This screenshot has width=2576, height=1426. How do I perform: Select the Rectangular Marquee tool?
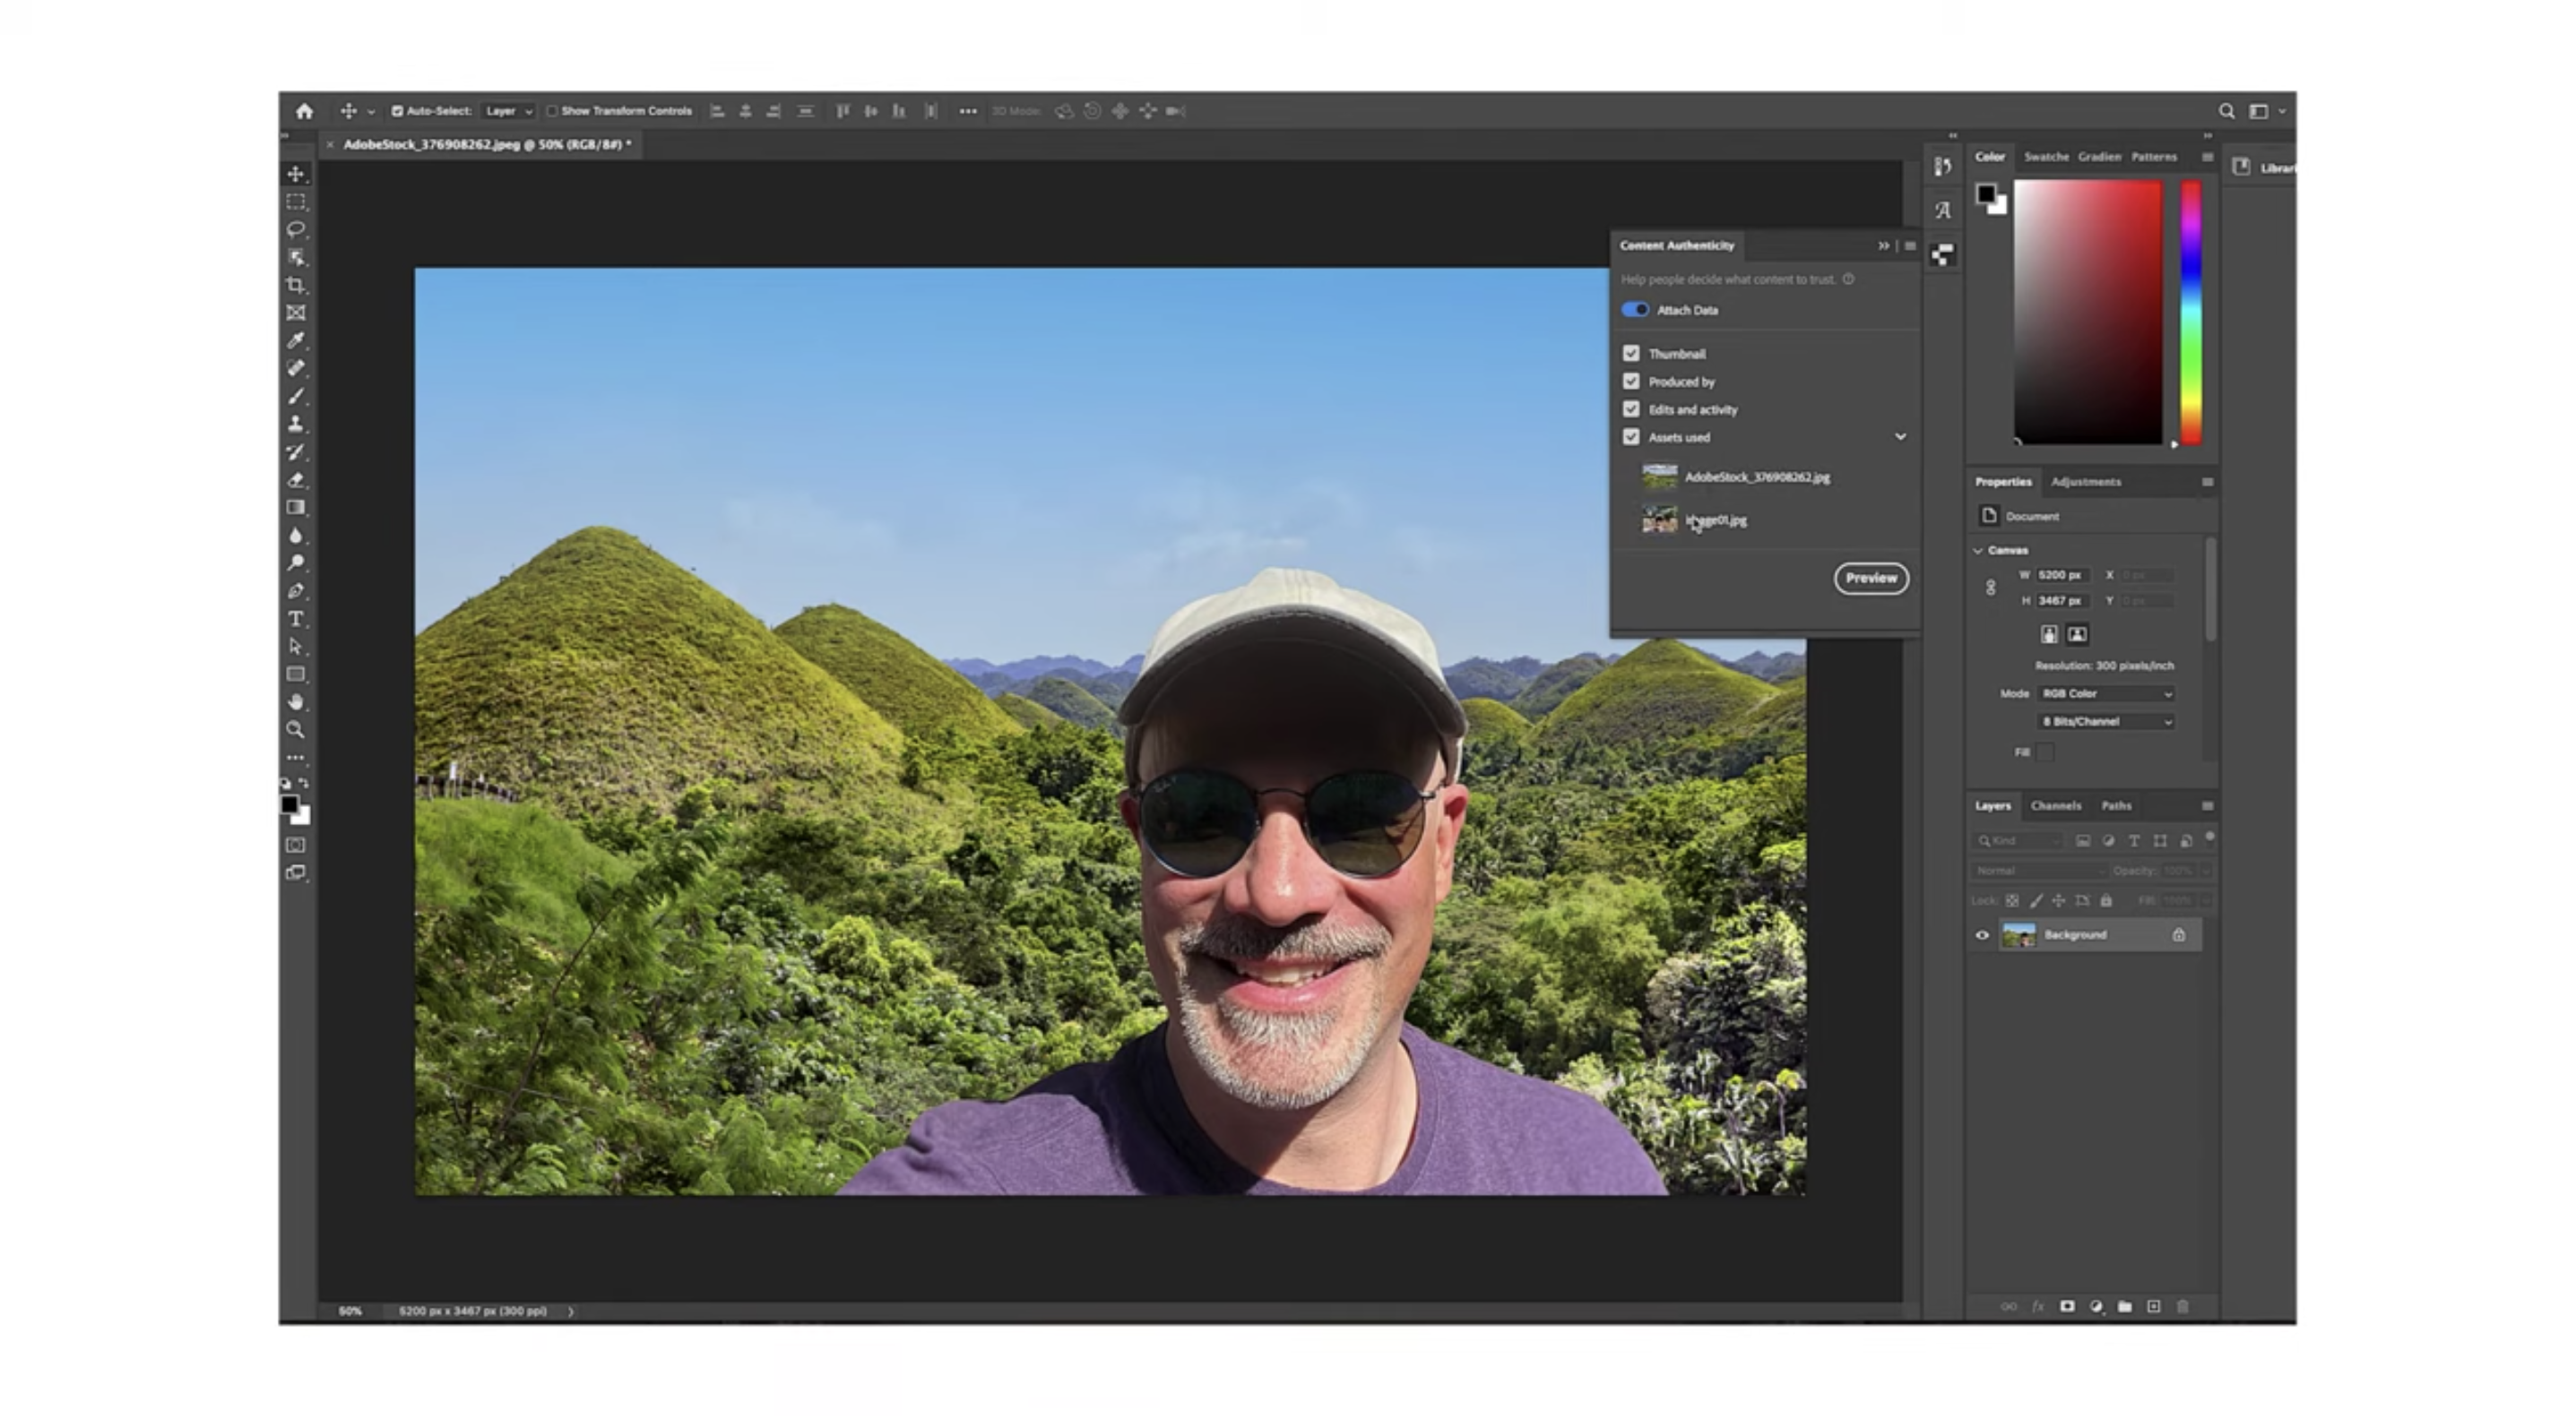[x=296, y=202]
